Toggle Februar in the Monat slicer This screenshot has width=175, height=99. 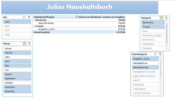pos(17,53)
